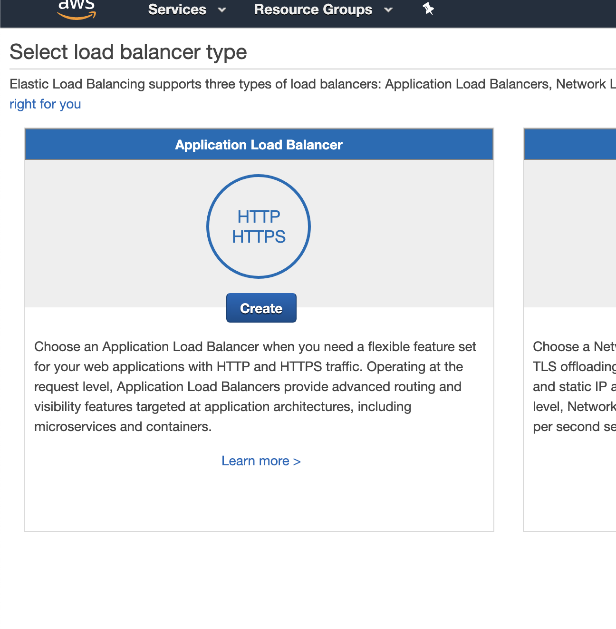Image resolution: width=616 pixels, height=629 pixels.
Task: Follow the "right for you" link
Action: [x=45, y=104]
